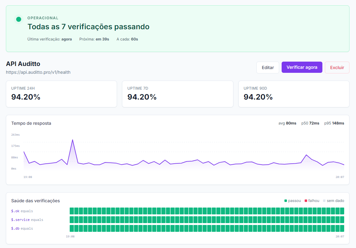
Task: Open the UPTIME 24H card
Action: pyautogui.click(x=61, y=94)
